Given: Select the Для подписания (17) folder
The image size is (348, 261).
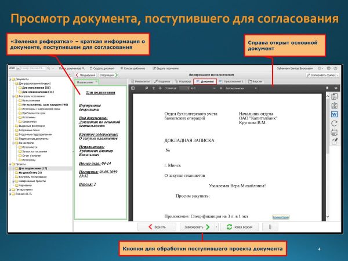Looking at the screenshot, I should pos(32,168).
